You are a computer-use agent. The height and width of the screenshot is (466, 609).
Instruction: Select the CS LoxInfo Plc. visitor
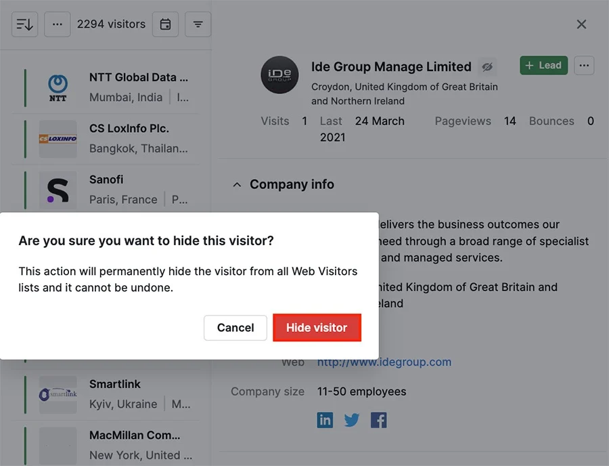(106, 139)
